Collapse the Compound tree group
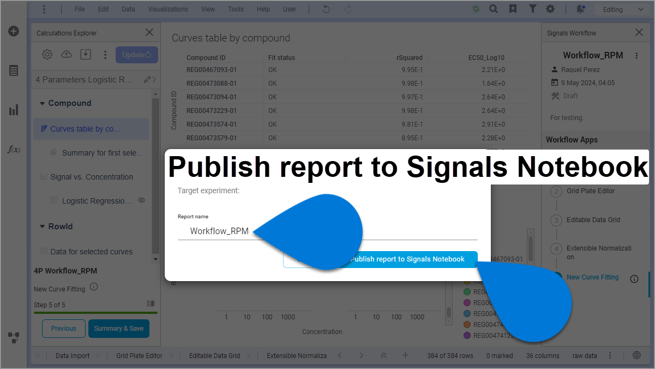This screenshot has height=369, width=655. pos(42,103)
